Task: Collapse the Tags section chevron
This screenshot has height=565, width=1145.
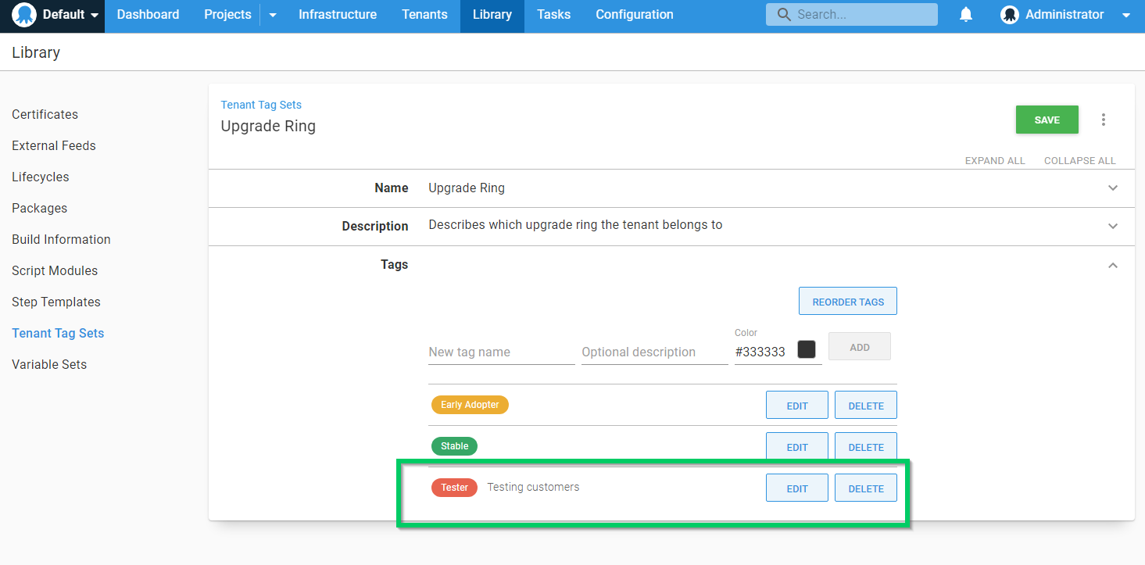Action: [1113, 266]
